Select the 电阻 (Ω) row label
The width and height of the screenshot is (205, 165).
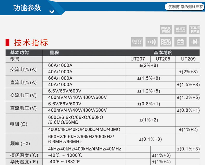pyautogui.click(x=19, y=124)
